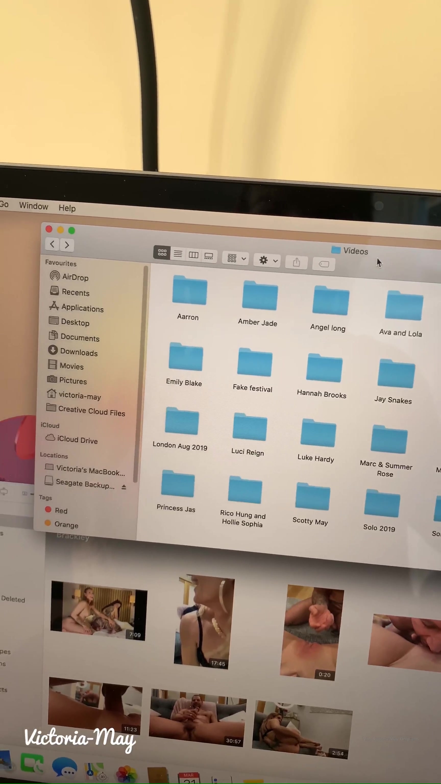The image size is (441, 784).
Task: Click the Edit Tags toolbar button
Action: click(324, 264)
